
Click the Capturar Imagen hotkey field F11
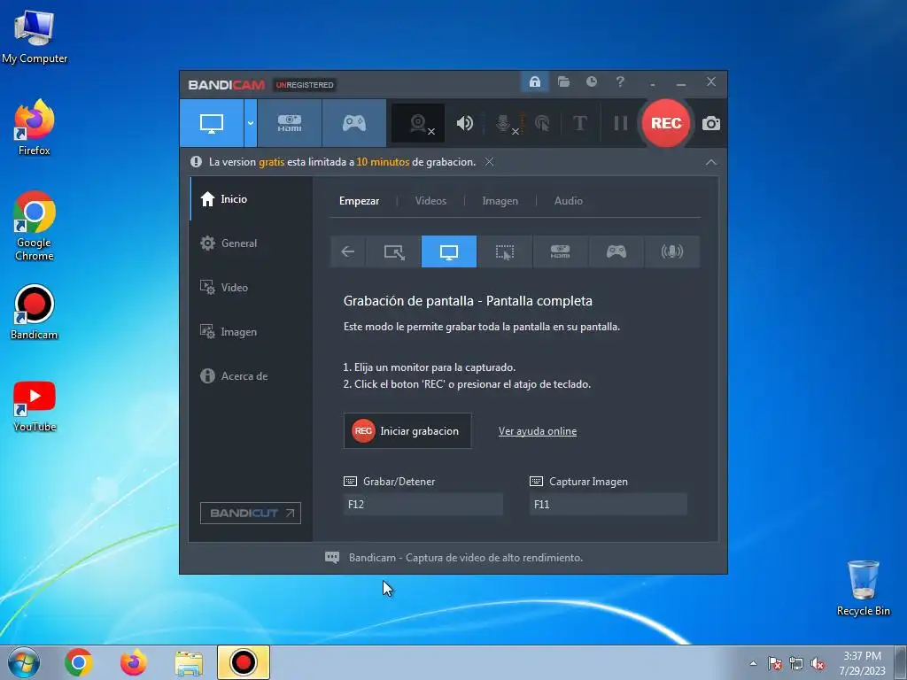click(x=608, y=504)
